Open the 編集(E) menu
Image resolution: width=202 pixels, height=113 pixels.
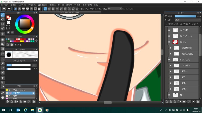click(13, 5)
